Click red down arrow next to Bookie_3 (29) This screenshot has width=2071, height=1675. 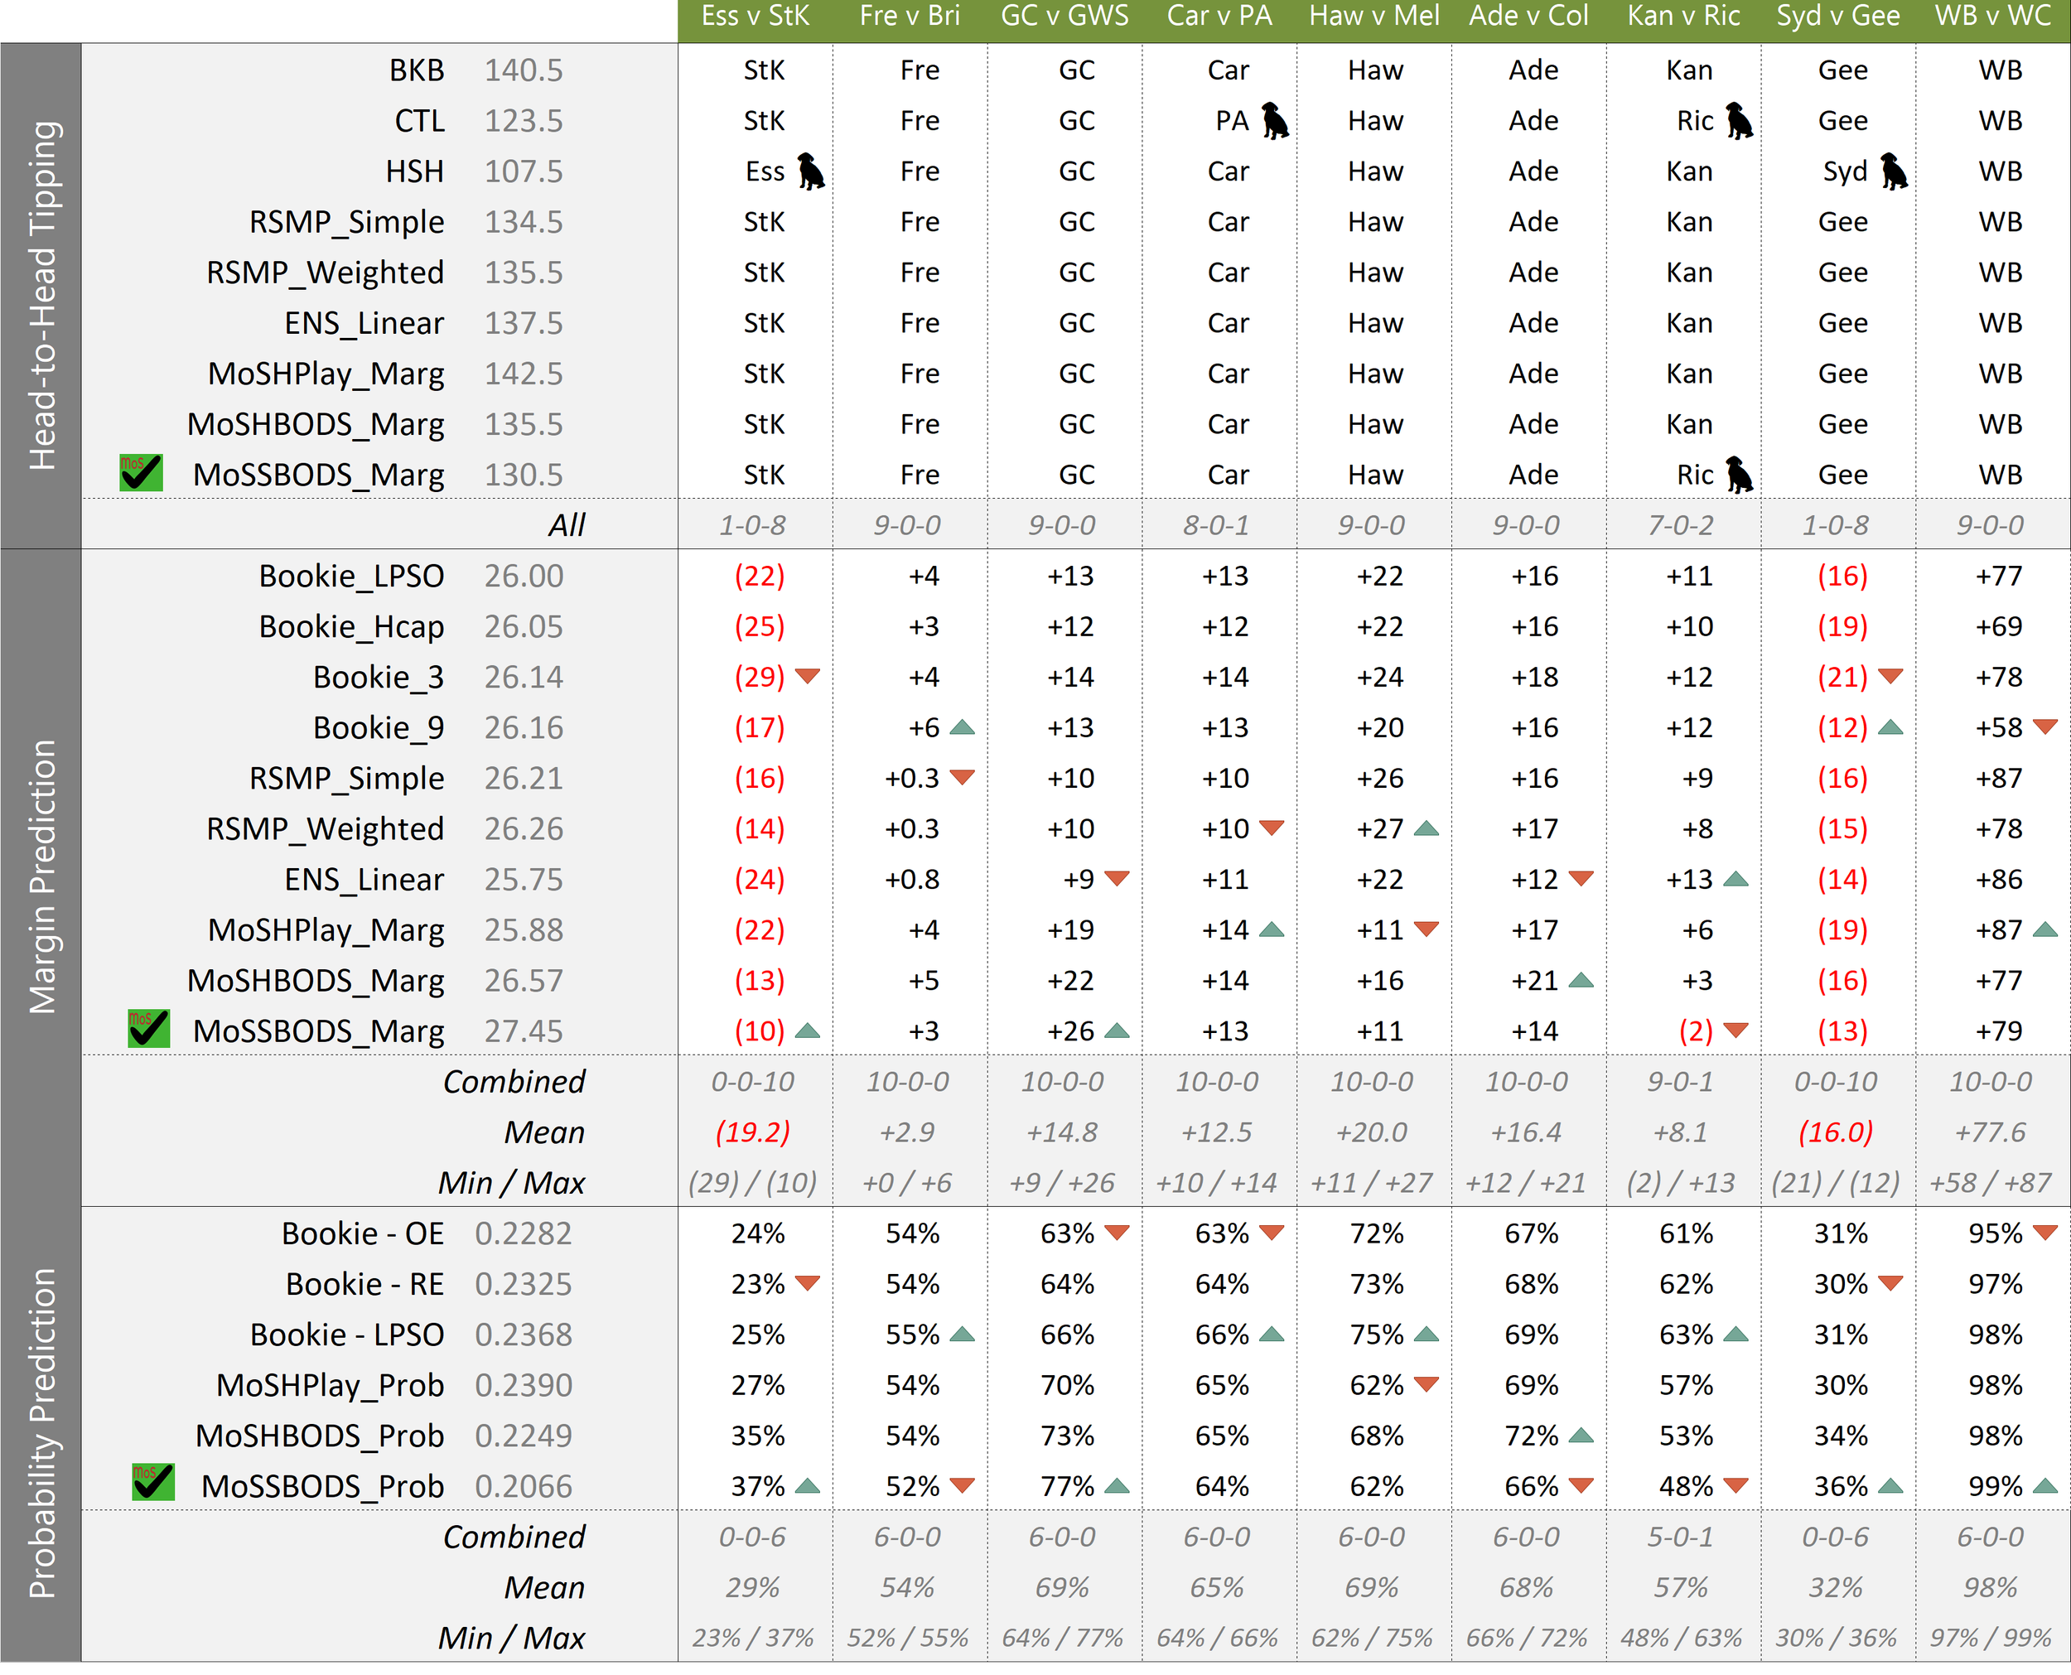click(808, 676)
